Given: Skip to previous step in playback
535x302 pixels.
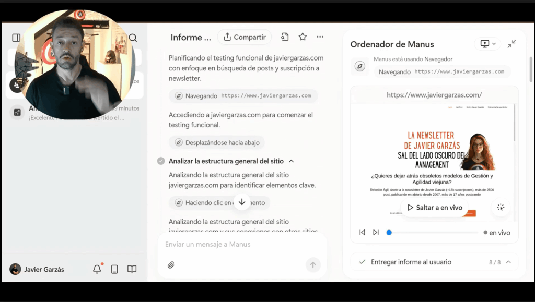Looking at the screenshot, I should (x=362, y=233).
